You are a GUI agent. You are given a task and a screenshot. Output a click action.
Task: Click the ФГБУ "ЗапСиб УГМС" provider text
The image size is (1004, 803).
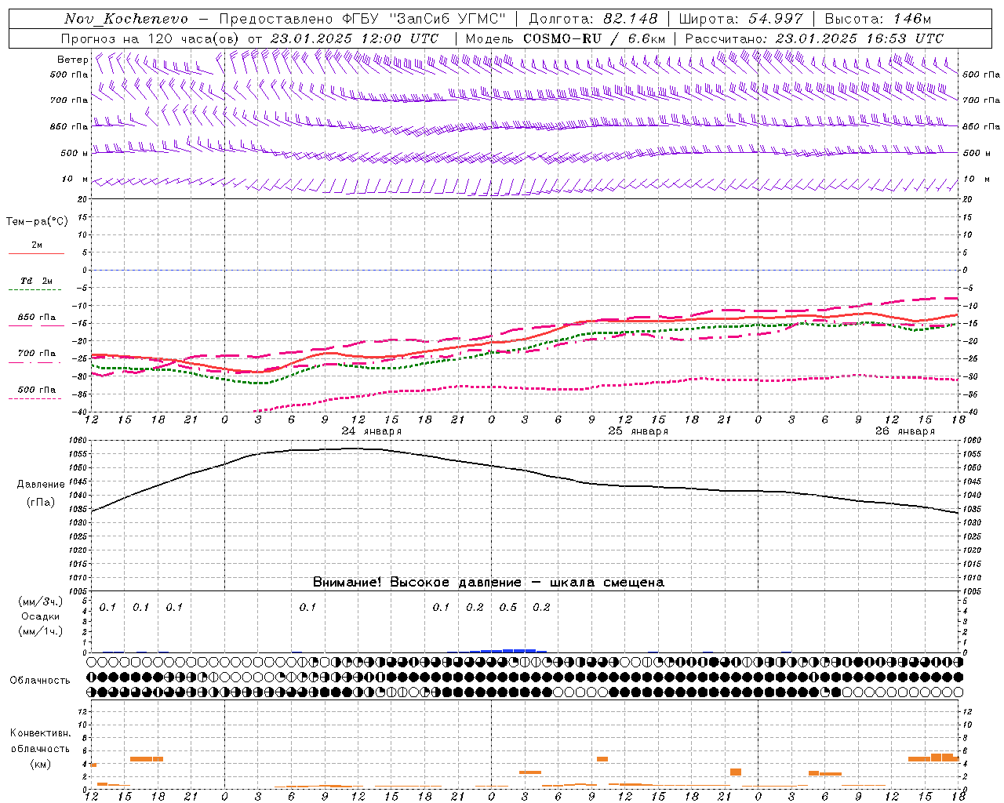[424, 19]
